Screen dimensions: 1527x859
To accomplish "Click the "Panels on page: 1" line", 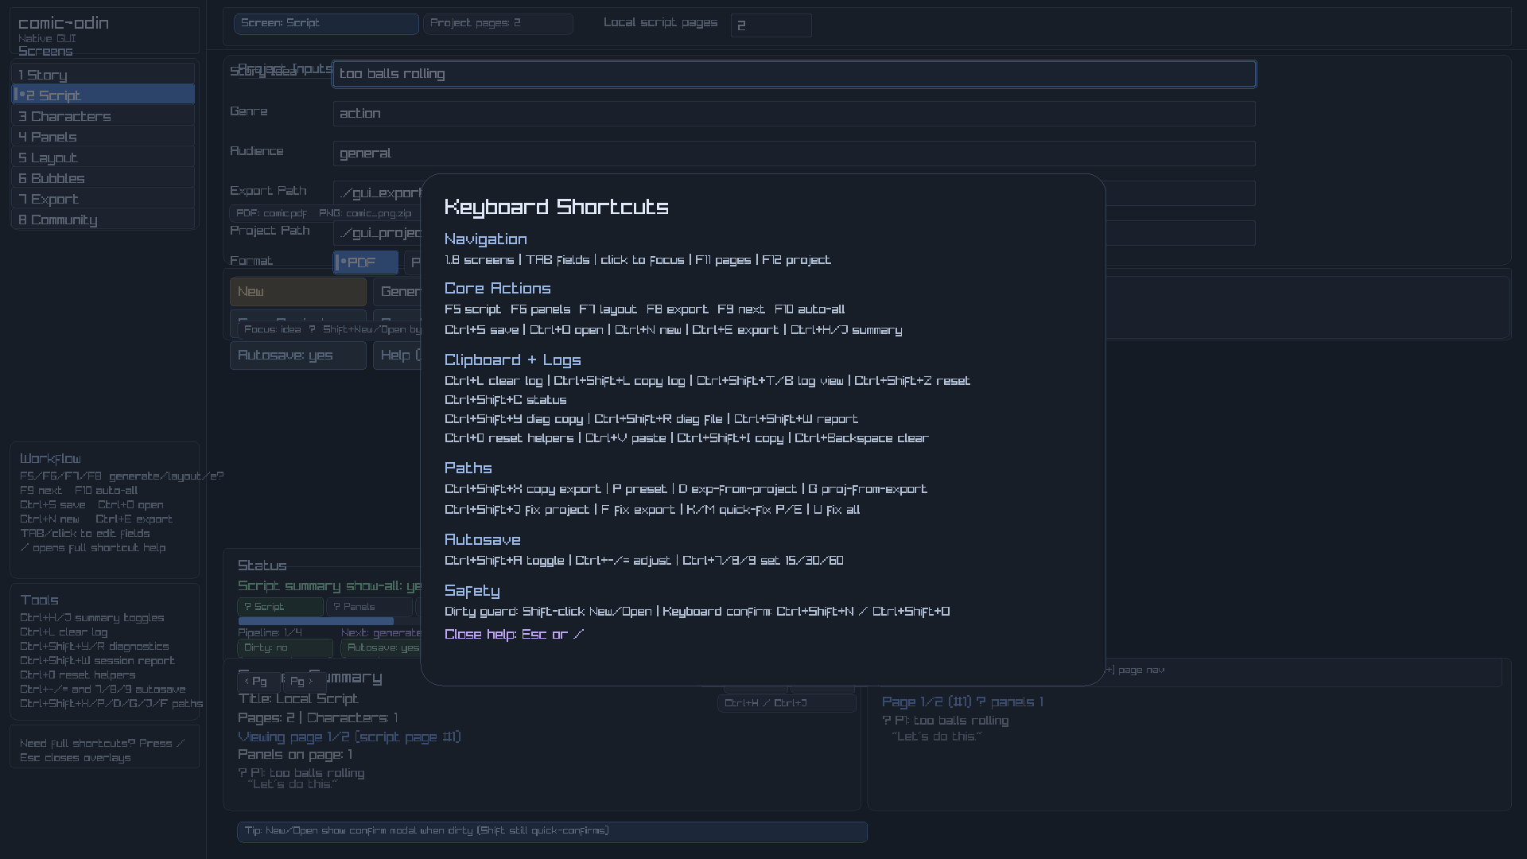I will point(295,755).
